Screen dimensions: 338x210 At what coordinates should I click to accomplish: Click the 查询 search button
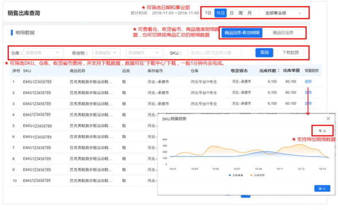(x=264, y=52)
